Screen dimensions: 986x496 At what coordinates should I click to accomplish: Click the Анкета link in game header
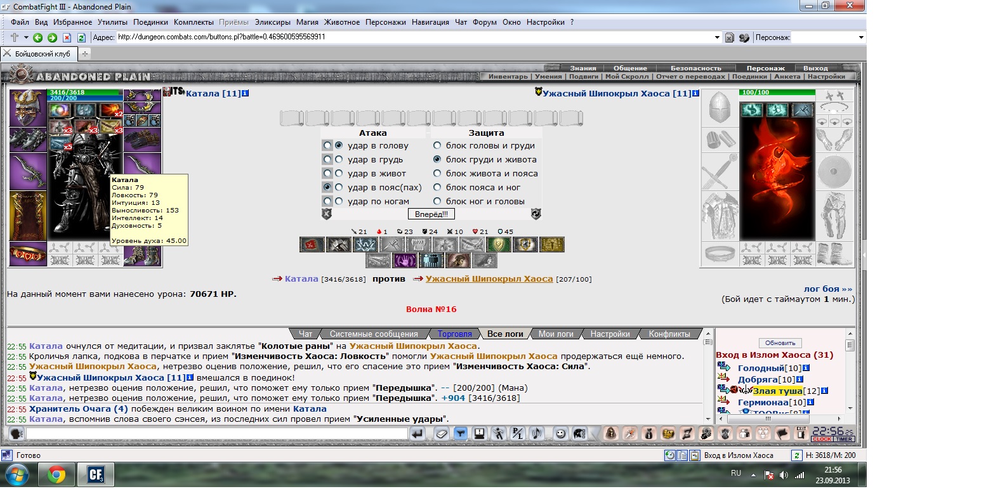click(x=788, y=77)
